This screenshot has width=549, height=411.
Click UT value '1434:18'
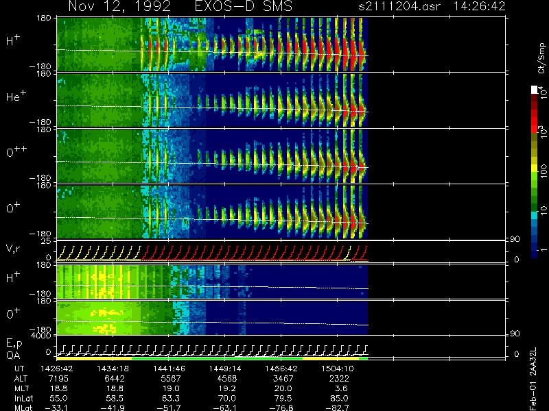pyautogui.click(x=113, y=369)
